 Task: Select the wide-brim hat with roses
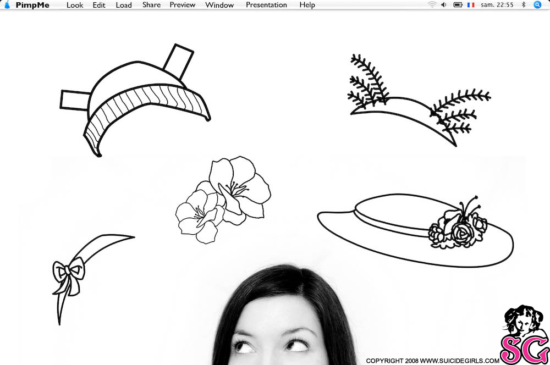point(415,230)
